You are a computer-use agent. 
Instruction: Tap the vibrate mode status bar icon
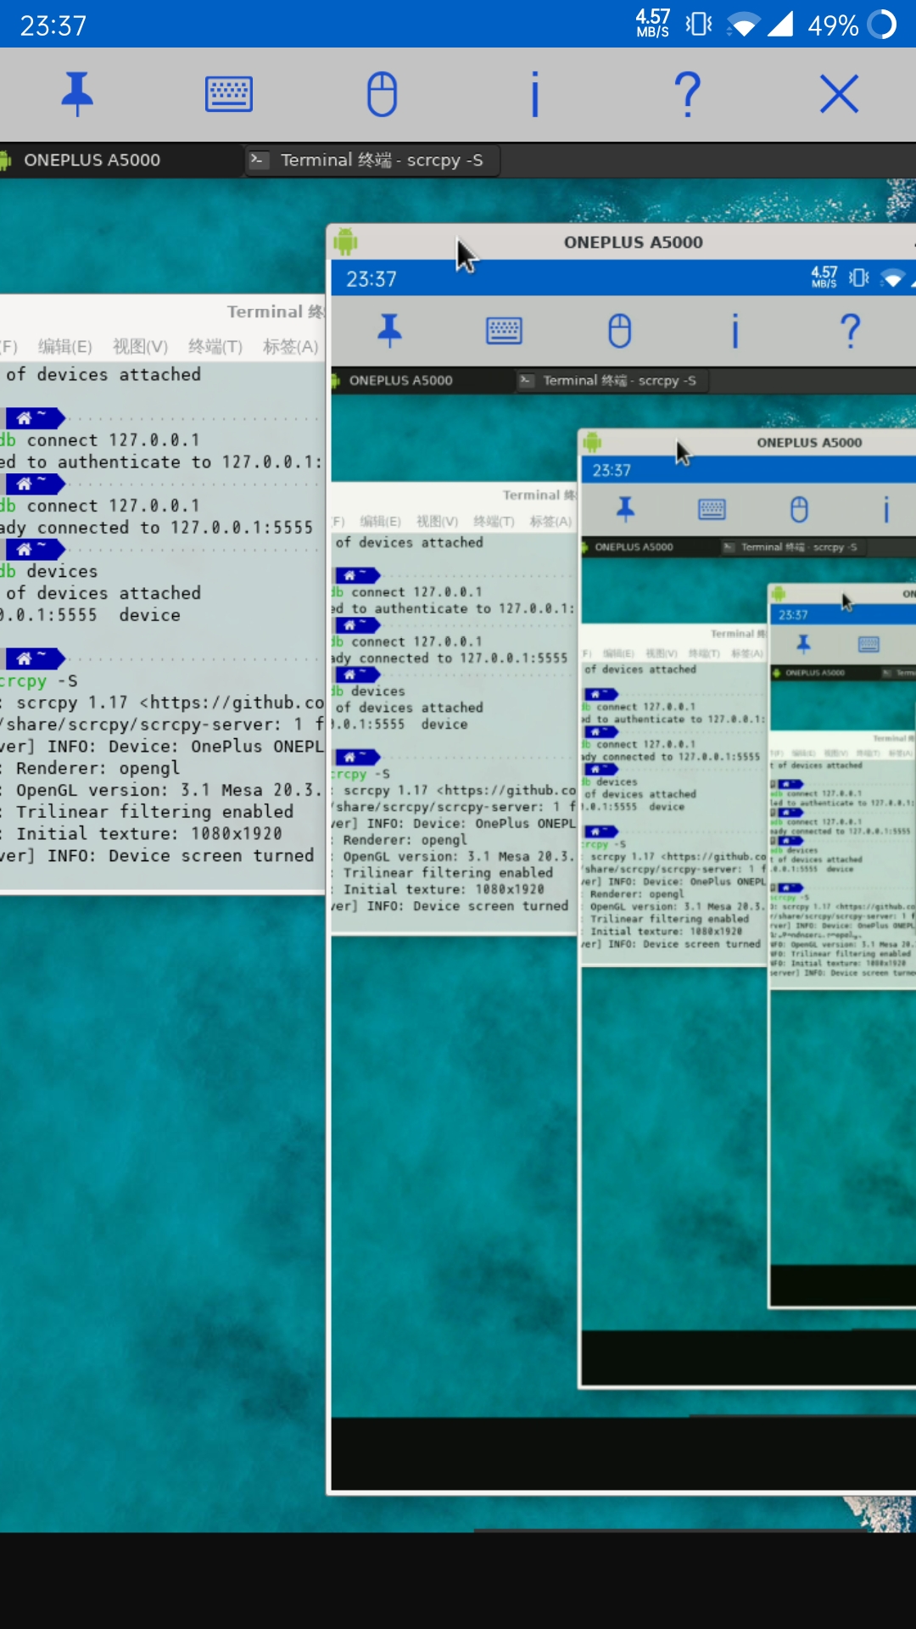click(699, 24)
